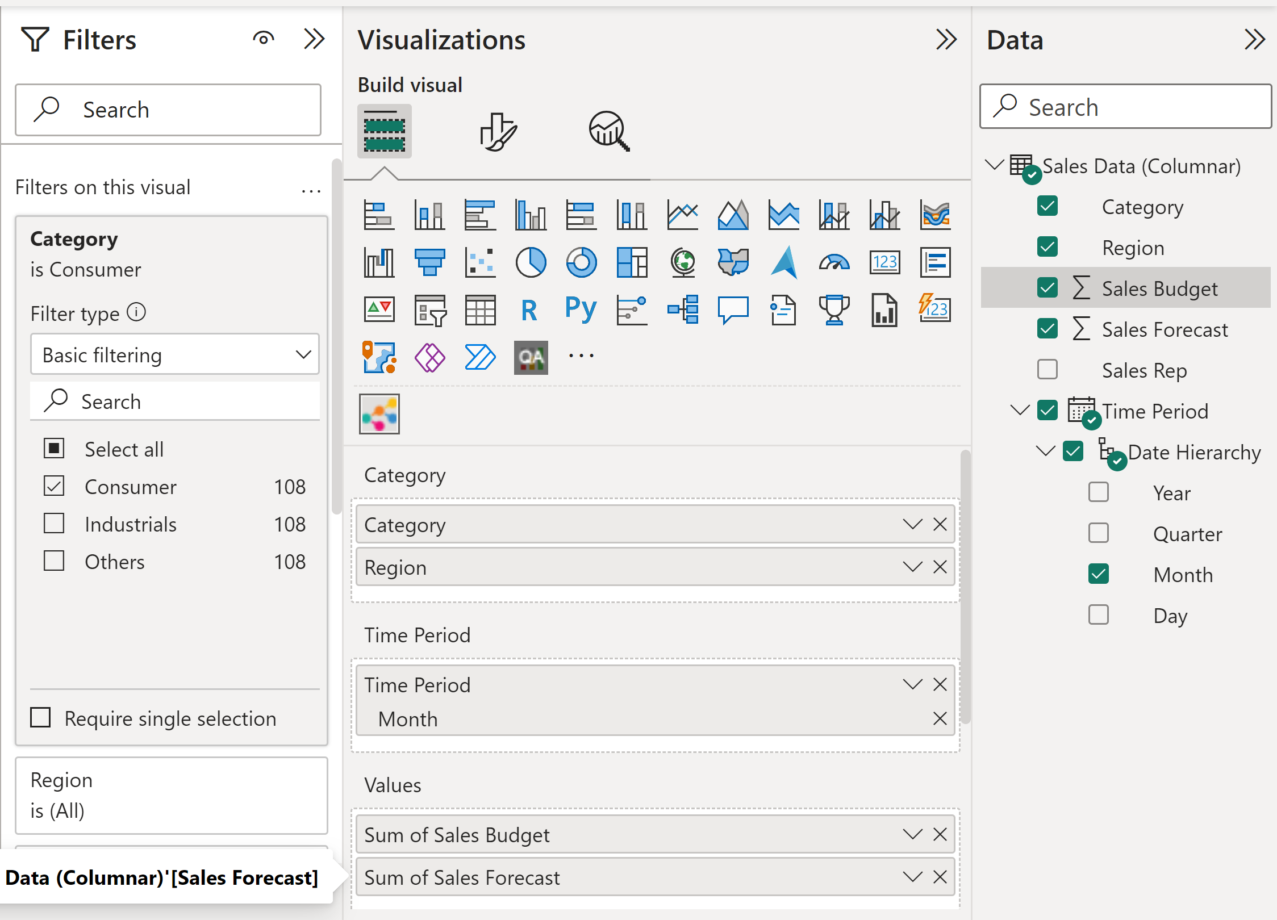Remove the Region field from Category well
The width and height of the screenshot is (1277, 920).
940,567
